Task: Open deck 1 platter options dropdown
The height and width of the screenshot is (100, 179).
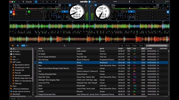Action: 83,5
